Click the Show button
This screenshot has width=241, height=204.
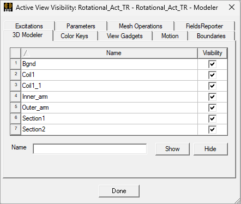172,149
